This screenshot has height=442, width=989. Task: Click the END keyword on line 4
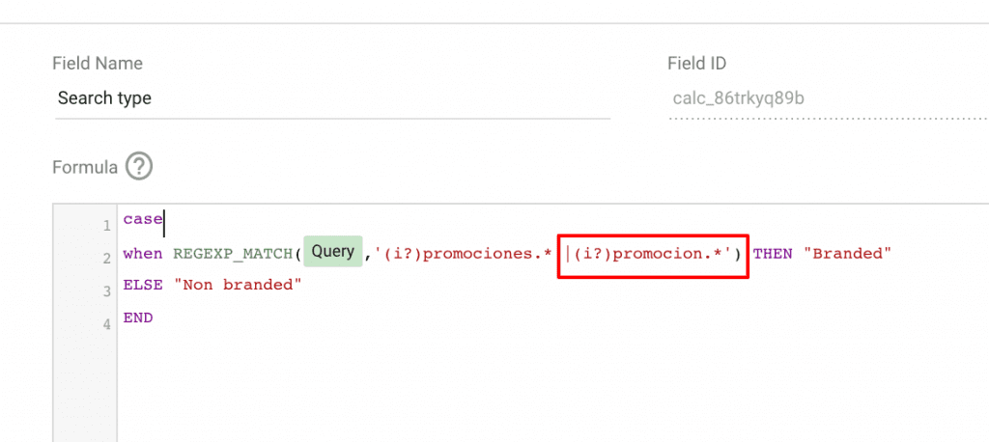(138, 318)
